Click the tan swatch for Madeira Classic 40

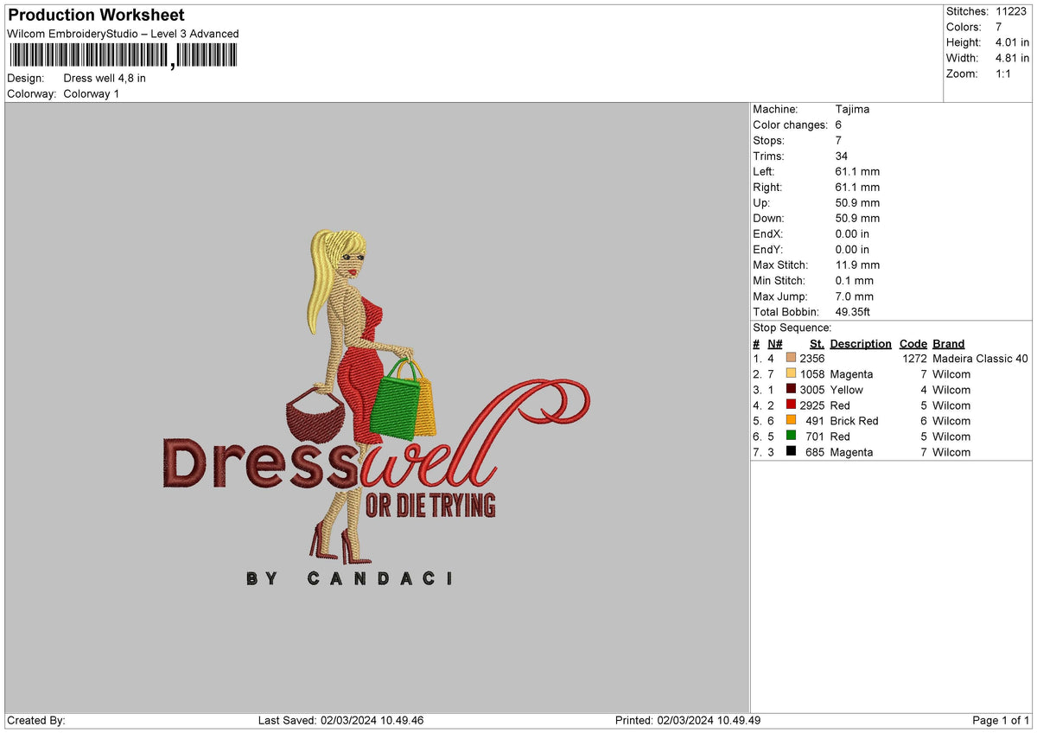coord(791,359)
